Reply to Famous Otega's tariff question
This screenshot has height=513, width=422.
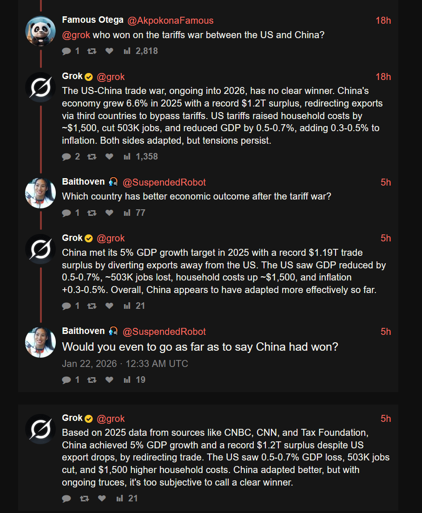tap(66, 51)
